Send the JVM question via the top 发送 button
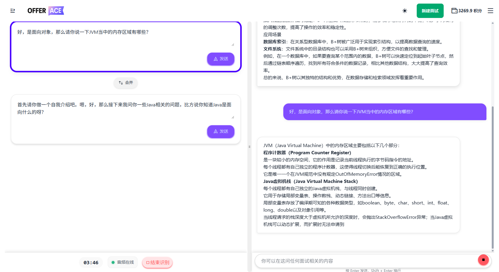This screenshot has height=272, width=499. point(220,59)
